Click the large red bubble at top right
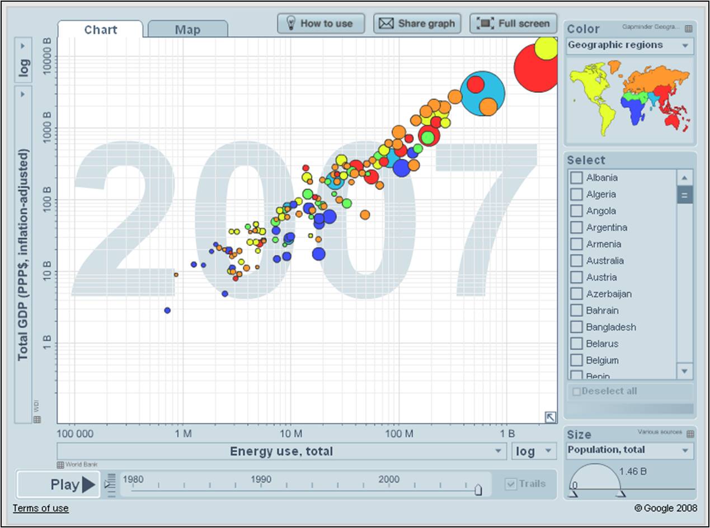The width and height of the screenshot is (710, 528). click(x=536, y=68)
